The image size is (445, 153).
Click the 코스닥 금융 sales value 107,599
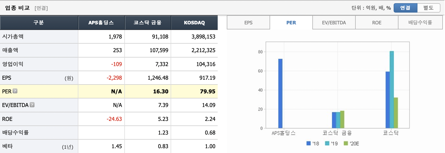[159, 50]
